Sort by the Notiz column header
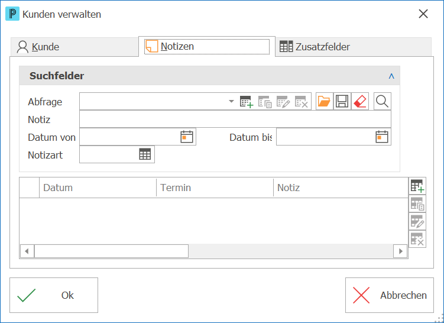 coord(341,188)
